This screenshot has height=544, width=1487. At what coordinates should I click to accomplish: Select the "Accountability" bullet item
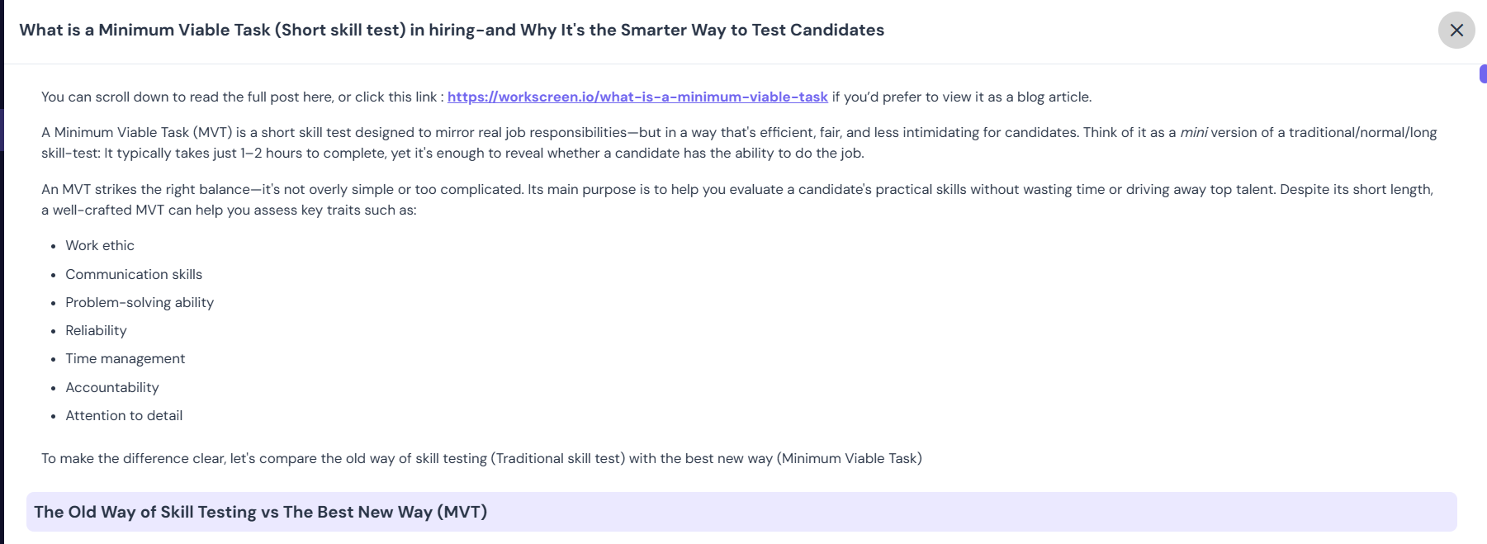click(x=112, y=388)
